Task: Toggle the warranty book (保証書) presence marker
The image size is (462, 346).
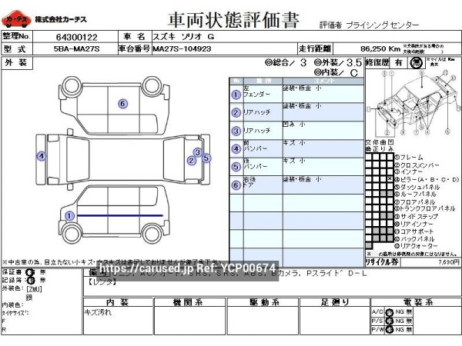Action: point(29,272)
